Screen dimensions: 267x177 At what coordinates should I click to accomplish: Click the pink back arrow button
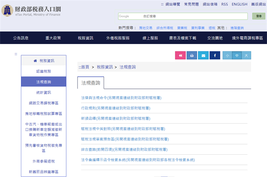[180, 55]
